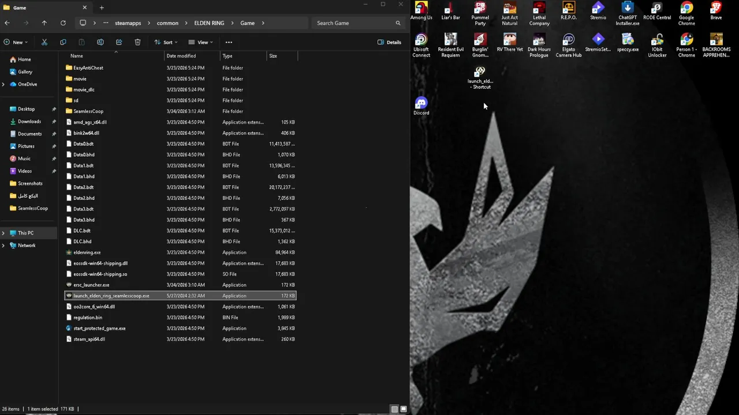
Task: Sort by Date modified column header
Action: 192,56
